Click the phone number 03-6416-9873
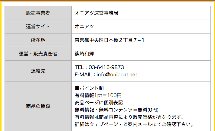The width and height of the screenshot is (215, 131). coord(106,67)
